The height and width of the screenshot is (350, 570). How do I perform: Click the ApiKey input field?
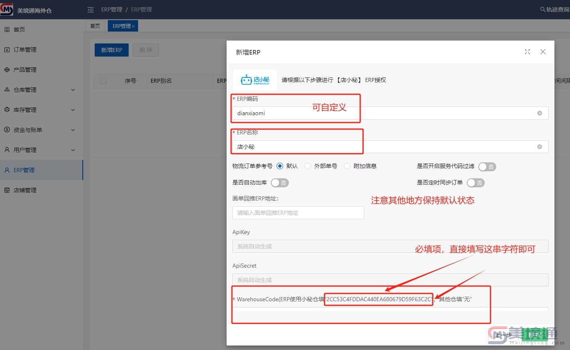[391, 246]
